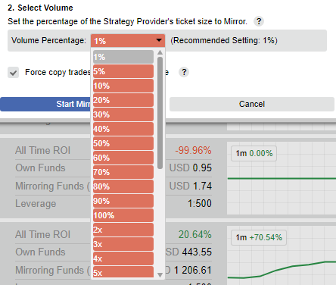336x285 pixels.
Task: Pick the 20% volume option
Action: coord(123,100)
